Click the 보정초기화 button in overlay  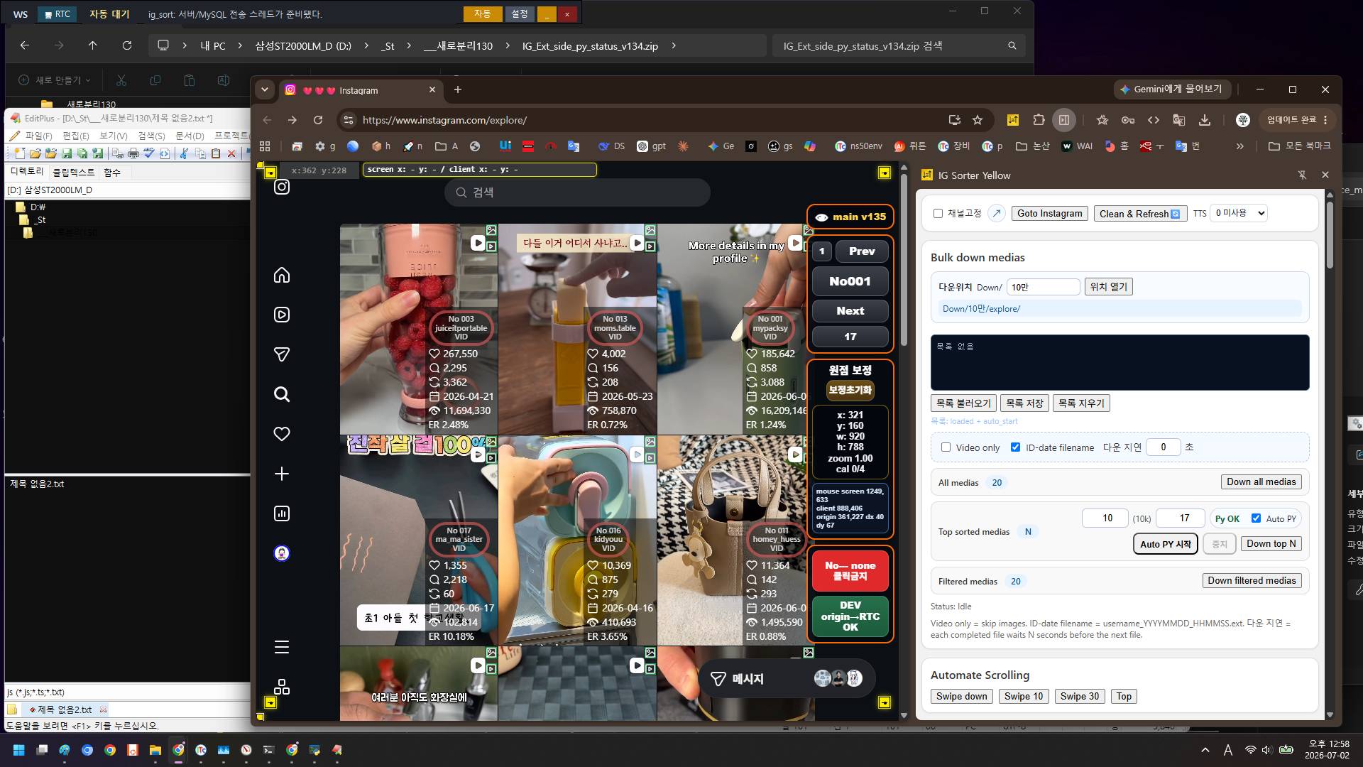pos(850,390)
